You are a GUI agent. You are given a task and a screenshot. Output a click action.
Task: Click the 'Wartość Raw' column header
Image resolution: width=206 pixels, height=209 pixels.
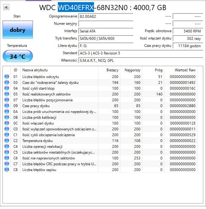(x=181, y=70)
